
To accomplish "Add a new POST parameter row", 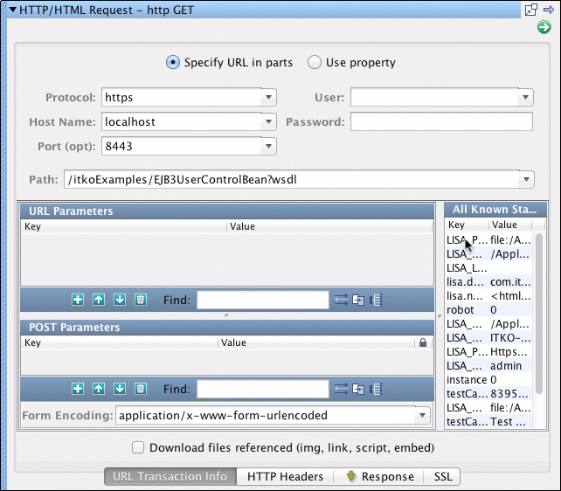I will tap(79, 389).
